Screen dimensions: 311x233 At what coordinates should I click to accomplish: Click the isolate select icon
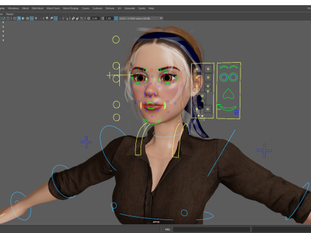[x=66, y=18]
